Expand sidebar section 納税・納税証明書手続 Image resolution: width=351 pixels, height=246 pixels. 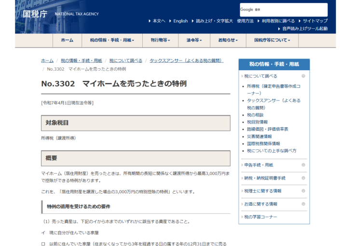[x=265, y=178]
